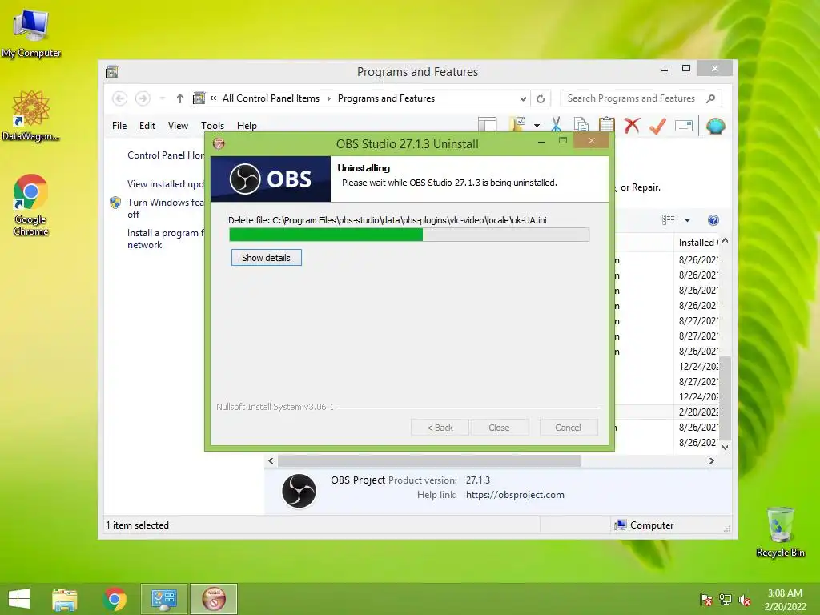Click All Control Panel Items breadcrumb

pos(271,98)
